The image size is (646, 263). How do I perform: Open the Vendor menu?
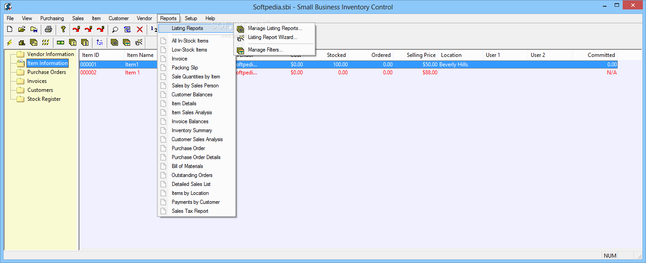[x=144, y=18]
